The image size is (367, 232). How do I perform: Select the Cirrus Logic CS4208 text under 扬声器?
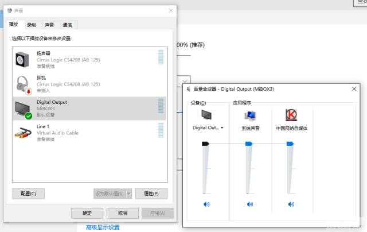[x=68, y=60]
